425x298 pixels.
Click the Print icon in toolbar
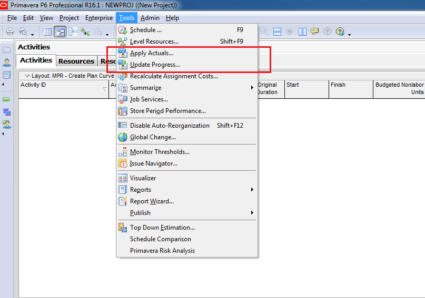10,32
